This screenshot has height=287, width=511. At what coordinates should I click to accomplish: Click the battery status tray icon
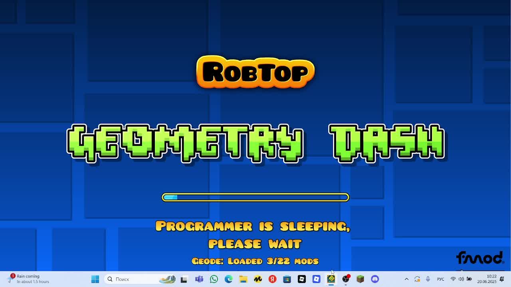(x=469, y=279)
